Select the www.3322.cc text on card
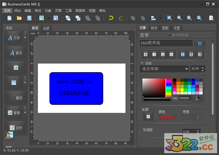Image resolution: width=219 pixels, height=155 pixels. pos(74,82)
